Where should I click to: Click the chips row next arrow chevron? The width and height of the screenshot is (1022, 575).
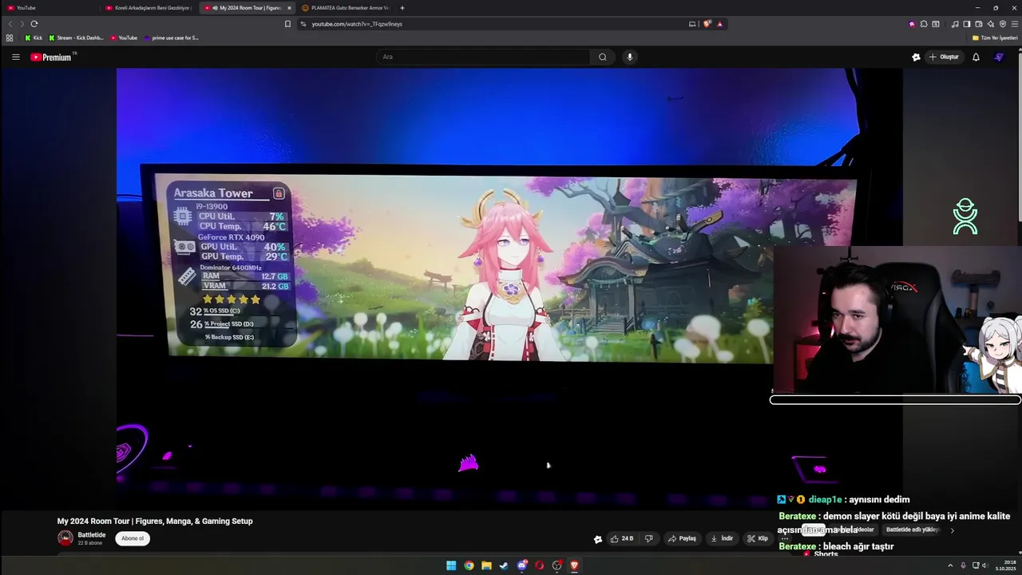click(952, 530)
